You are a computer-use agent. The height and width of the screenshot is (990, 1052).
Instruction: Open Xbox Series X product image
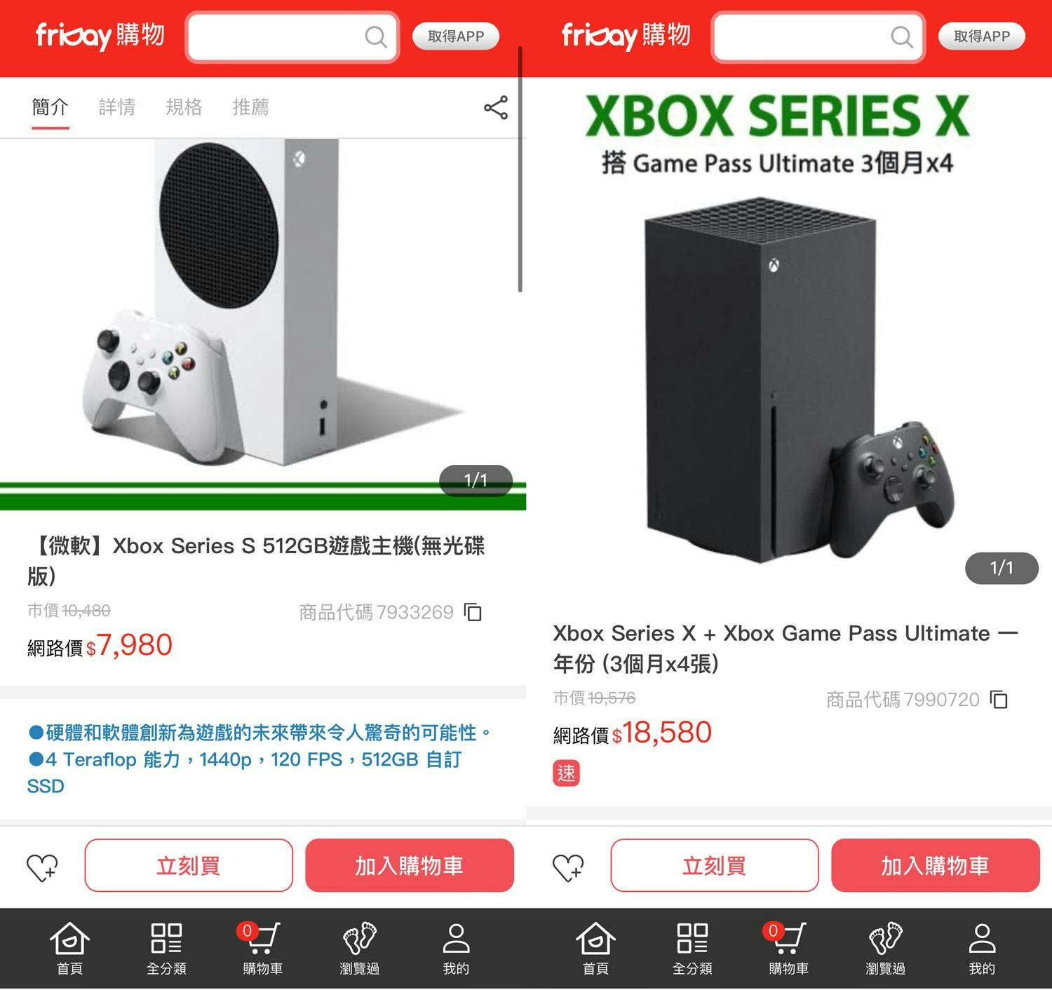coord(789,337)
